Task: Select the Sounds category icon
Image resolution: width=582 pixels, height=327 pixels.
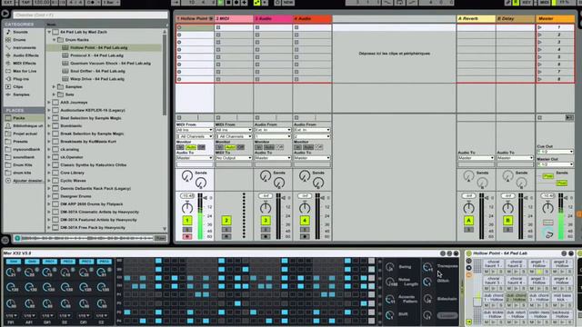Action: 8,32
